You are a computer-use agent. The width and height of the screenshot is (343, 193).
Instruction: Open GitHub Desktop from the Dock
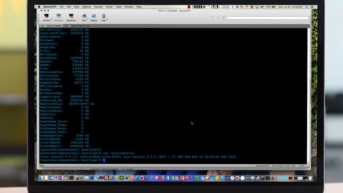[x=141, y=178]
